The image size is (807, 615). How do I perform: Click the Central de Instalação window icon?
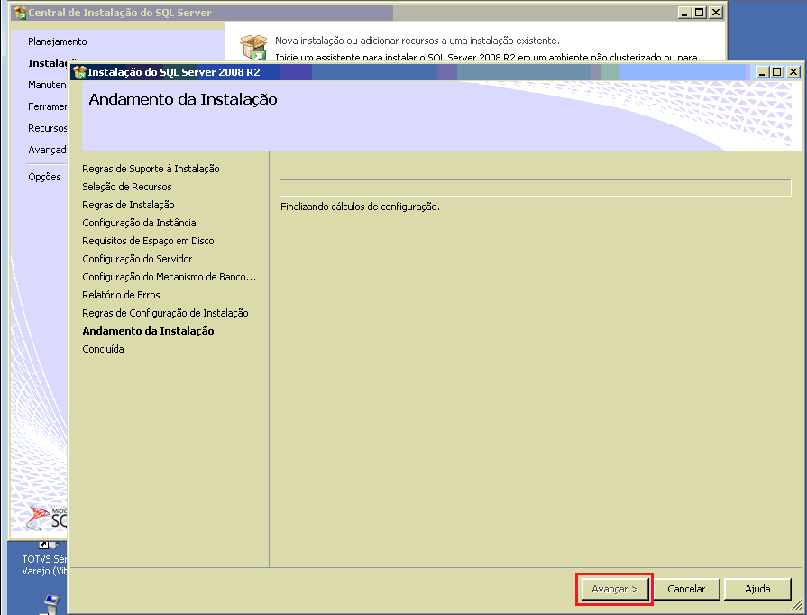point(20,13)
